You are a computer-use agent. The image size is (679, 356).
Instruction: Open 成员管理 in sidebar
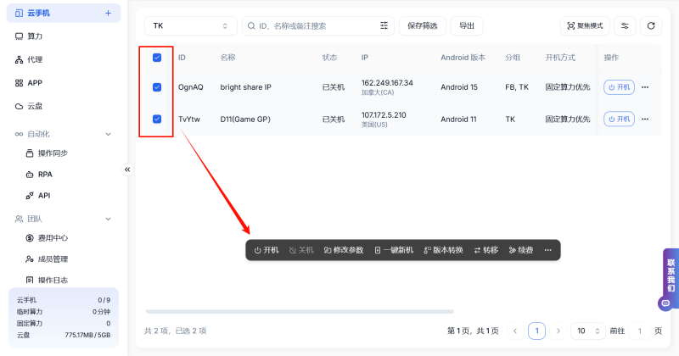click(47, 259)
